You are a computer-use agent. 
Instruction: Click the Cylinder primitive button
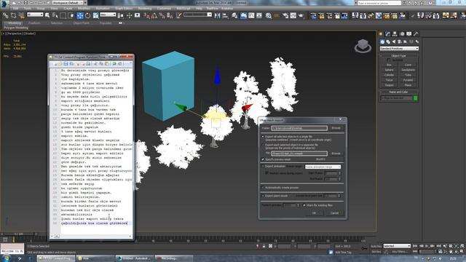tap(390, 75)
